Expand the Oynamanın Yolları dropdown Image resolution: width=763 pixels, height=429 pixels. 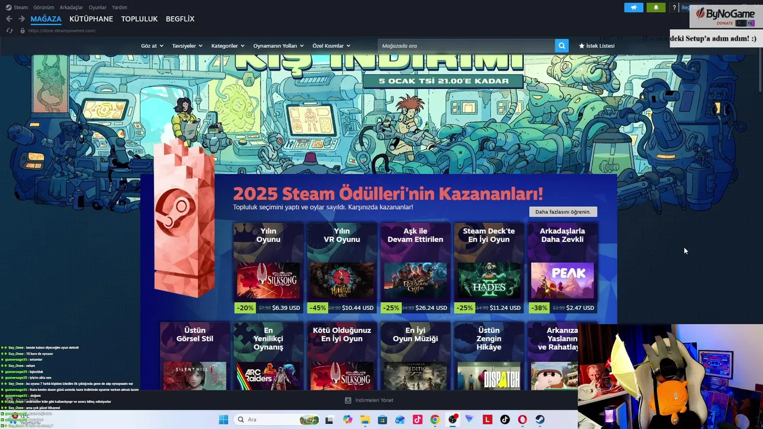278,46
